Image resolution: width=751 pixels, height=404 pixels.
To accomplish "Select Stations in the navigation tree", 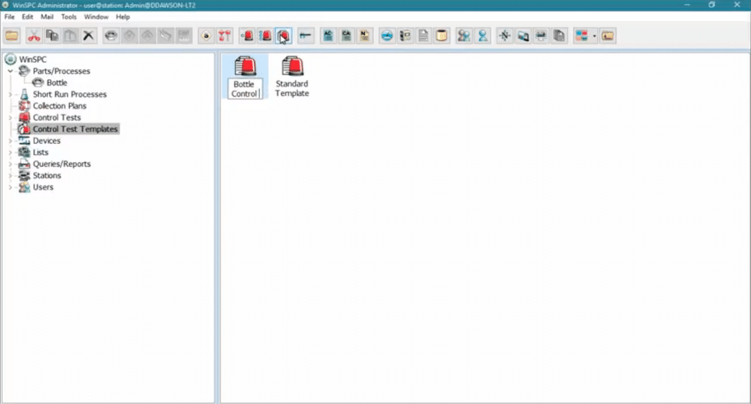I will [x=47, y=175].
